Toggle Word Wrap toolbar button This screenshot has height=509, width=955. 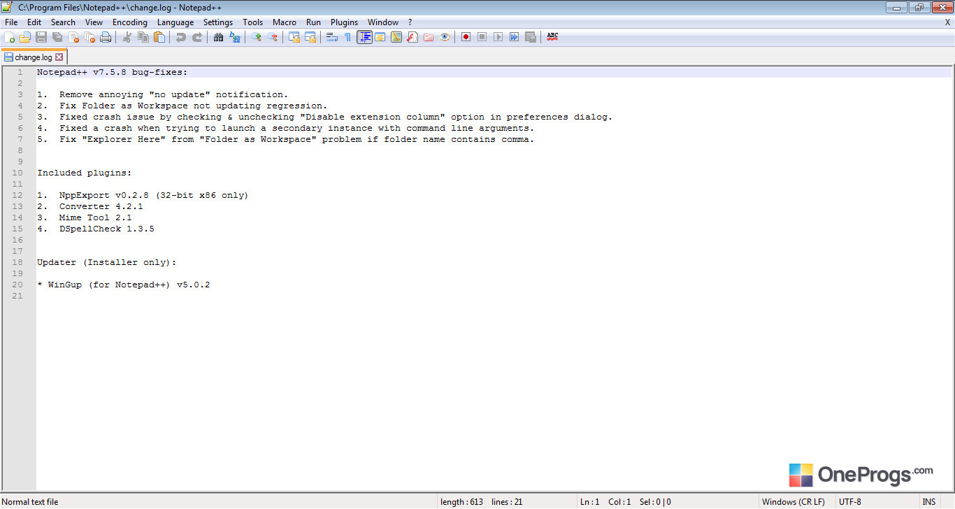[x=332, y=37]
